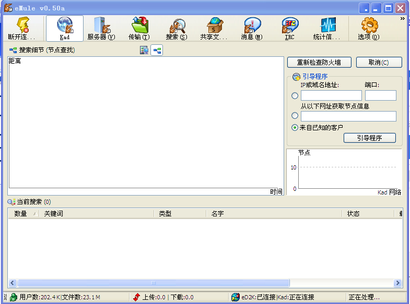Focus the port (端口) input field
The width and height of the screenshot is (410, 304).
(381, 95)
